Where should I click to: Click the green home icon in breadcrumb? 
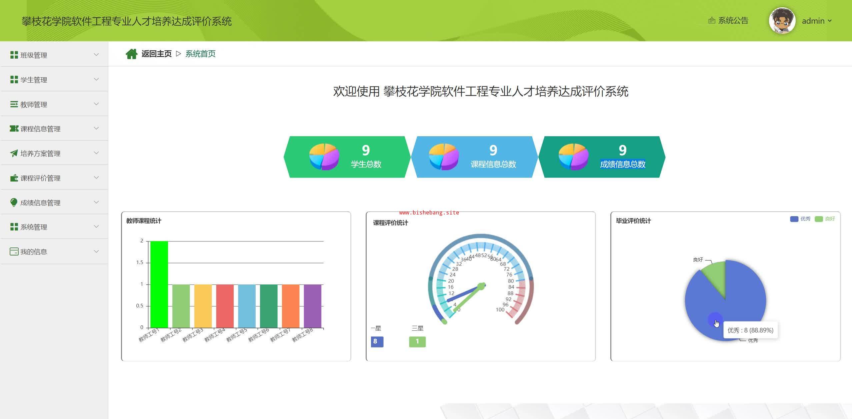pyautogui.click(x=131, y=54)
